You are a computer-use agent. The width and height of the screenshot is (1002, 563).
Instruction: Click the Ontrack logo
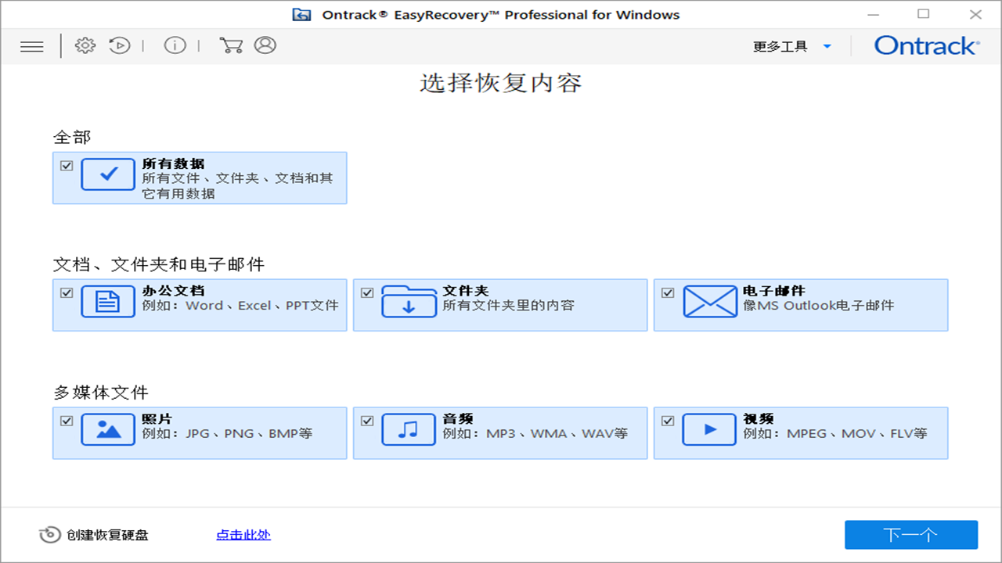pos(927,45)
